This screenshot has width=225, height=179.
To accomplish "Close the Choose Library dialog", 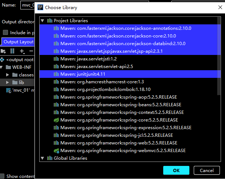I will [220, 7].
